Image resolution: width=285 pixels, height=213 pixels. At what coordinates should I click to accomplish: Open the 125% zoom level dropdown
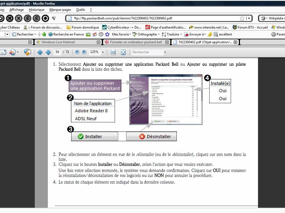point(103,52)
